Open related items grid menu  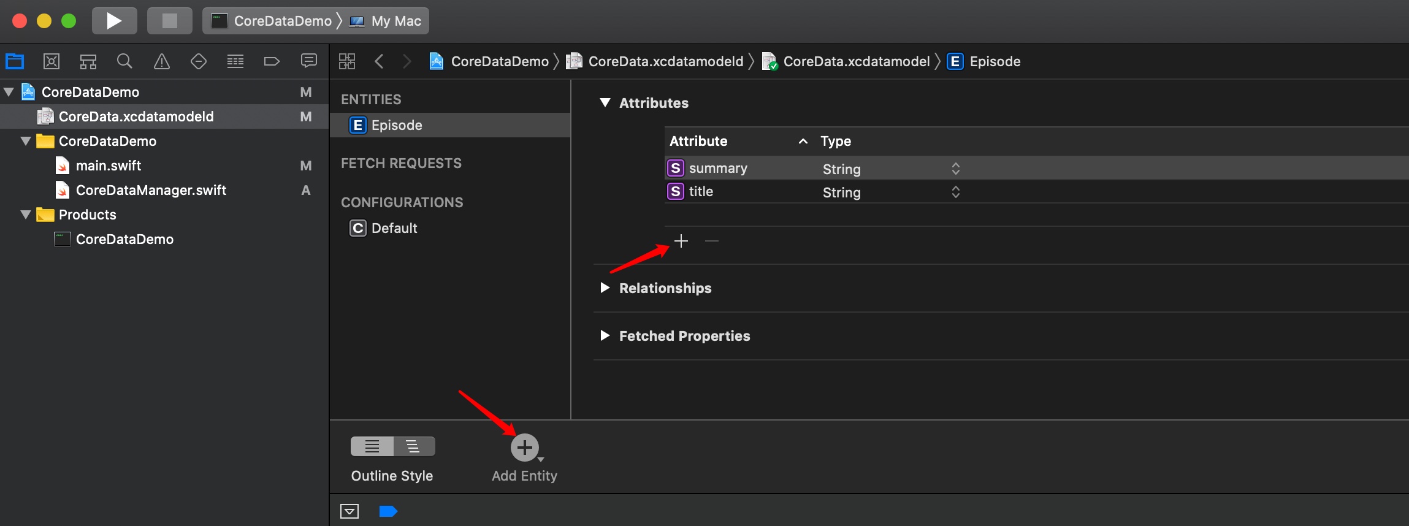pos(347,61)
